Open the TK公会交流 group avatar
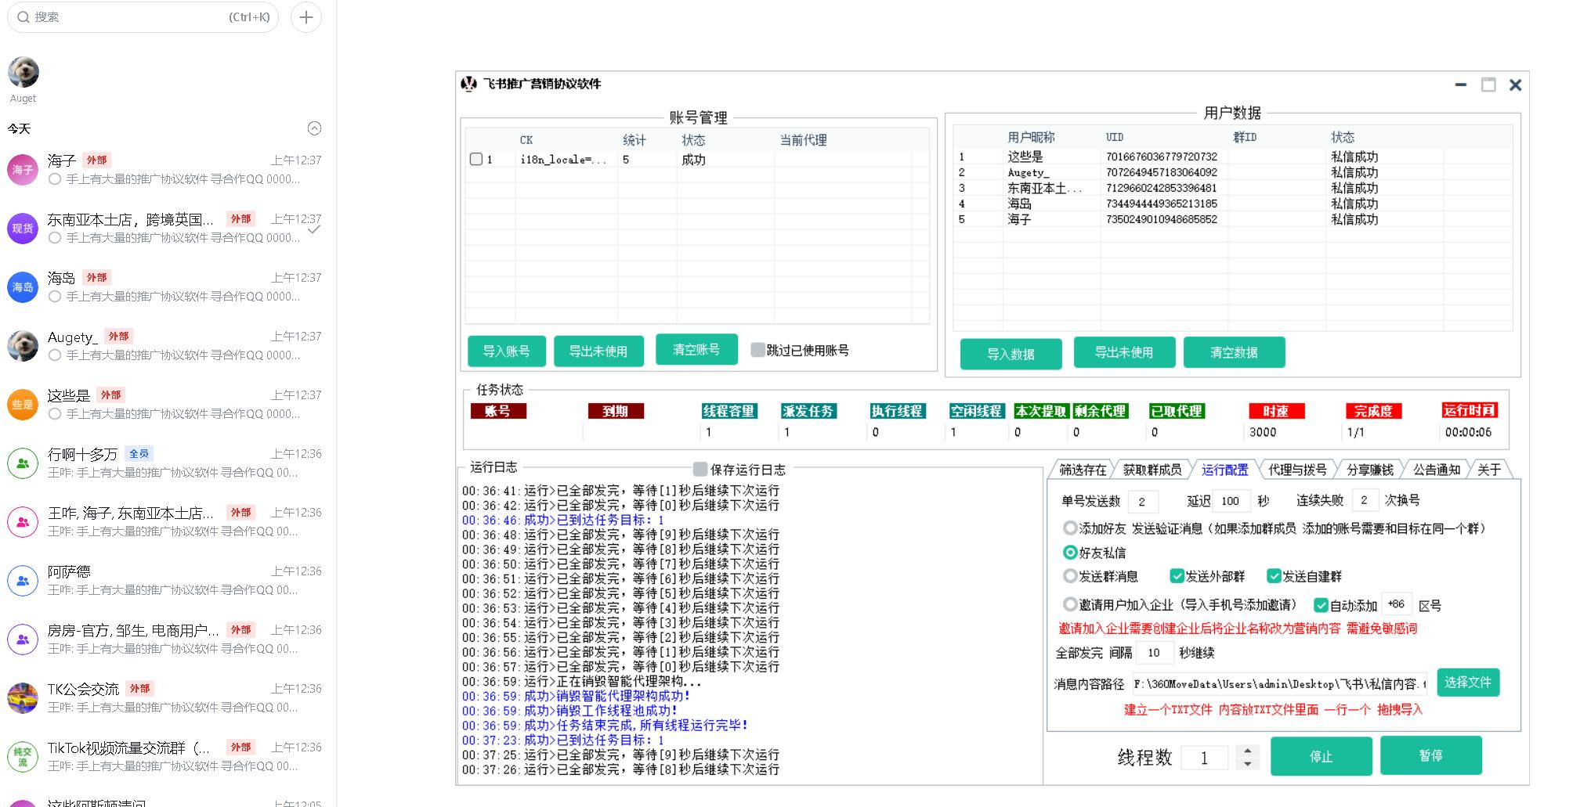Image resolution: width=1580 pixels, height=807 pixels. pyautogui.click(x=23, y=698)
